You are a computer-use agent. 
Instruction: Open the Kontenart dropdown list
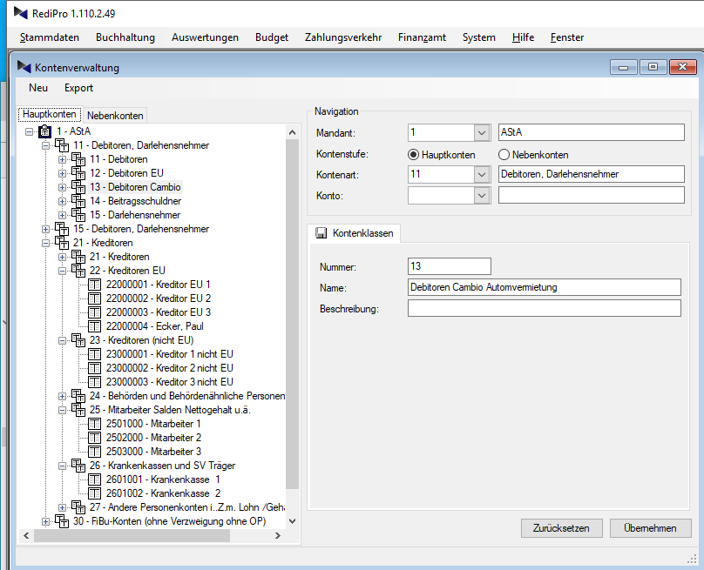coord(482,175)
